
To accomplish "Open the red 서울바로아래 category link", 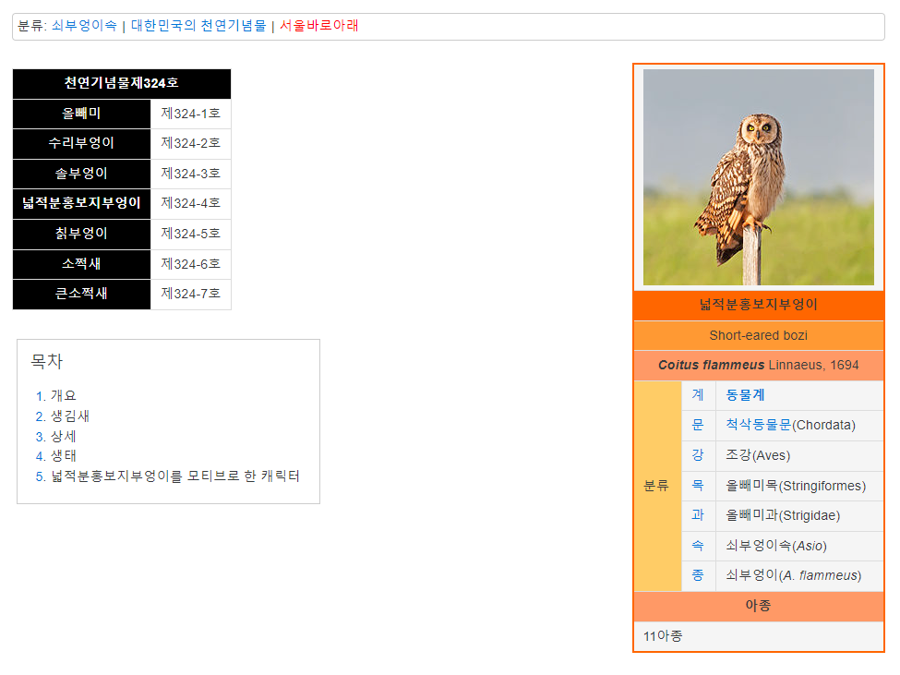I will tap(319, 26).
